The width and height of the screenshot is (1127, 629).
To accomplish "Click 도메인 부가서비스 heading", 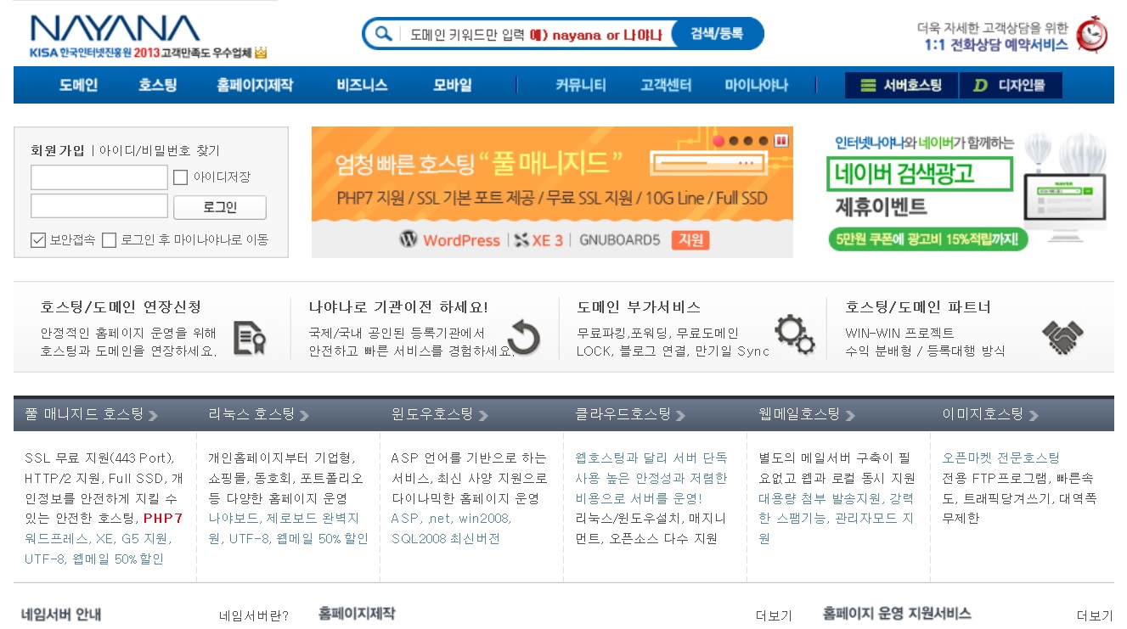I will click(639, 307).
